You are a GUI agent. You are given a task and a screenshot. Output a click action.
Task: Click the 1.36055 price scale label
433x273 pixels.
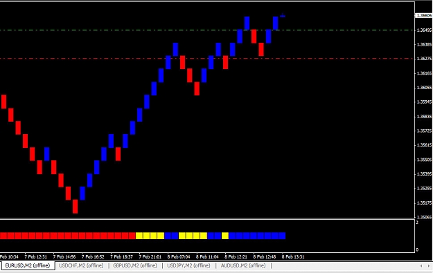(x=424, y=88)
